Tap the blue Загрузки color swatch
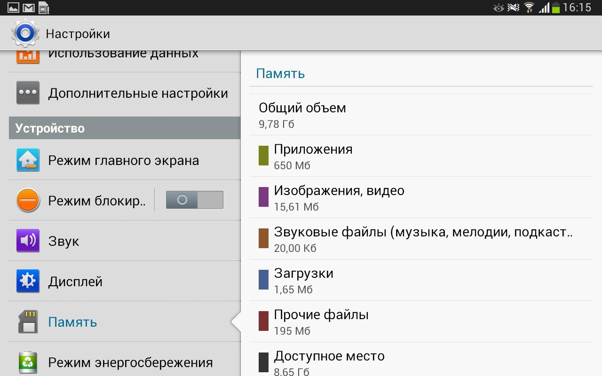The height and width of the screenshot is (376, 602). [x=263, y=280]
